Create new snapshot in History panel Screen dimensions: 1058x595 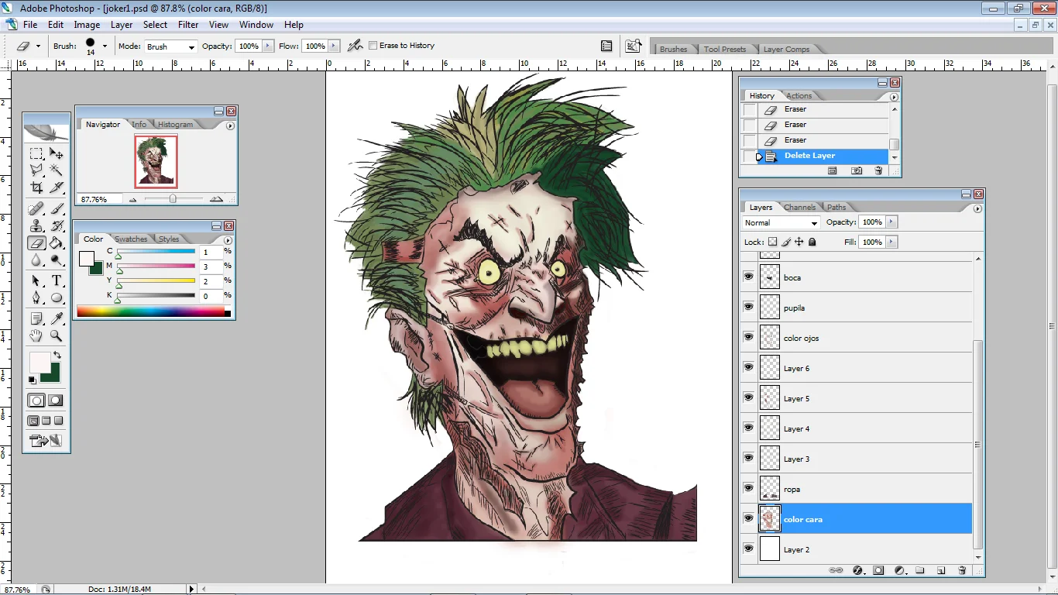(857, 170)
